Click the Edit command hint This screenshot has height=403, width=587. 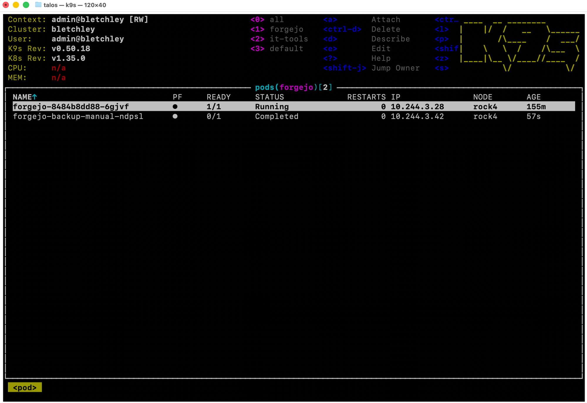381,48
